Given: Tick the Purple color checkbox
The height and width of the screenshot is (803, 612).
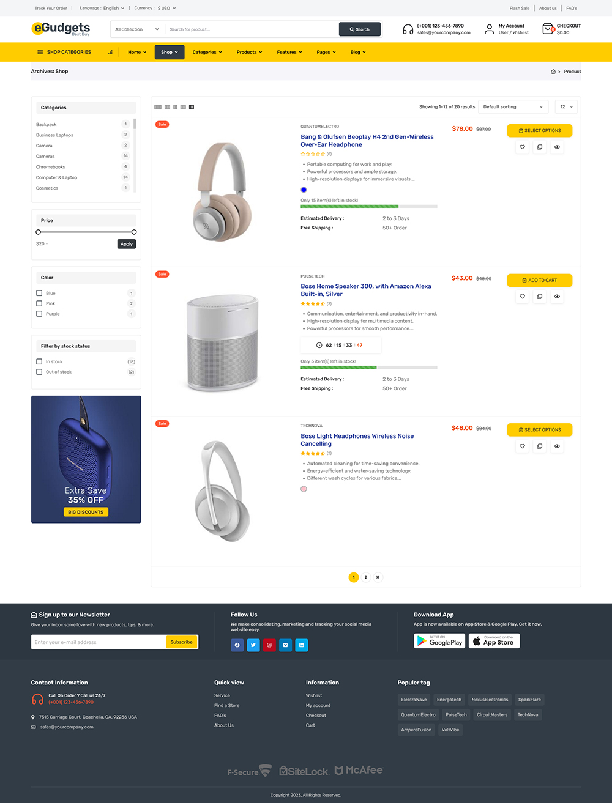Looking at the screenshot, I should click(x=39, y=314).
